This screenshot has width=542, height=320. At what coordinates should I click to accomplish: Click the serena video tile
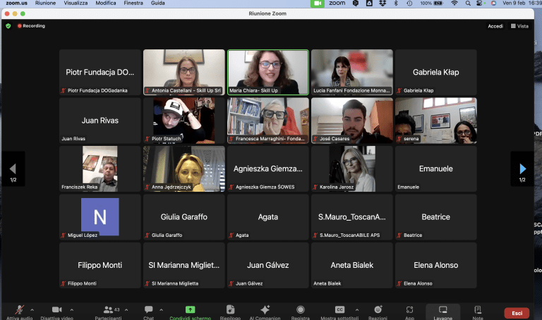[436, 121]
